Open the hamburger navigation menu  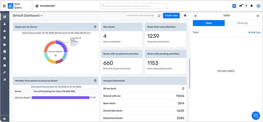[x=4, y=6]
